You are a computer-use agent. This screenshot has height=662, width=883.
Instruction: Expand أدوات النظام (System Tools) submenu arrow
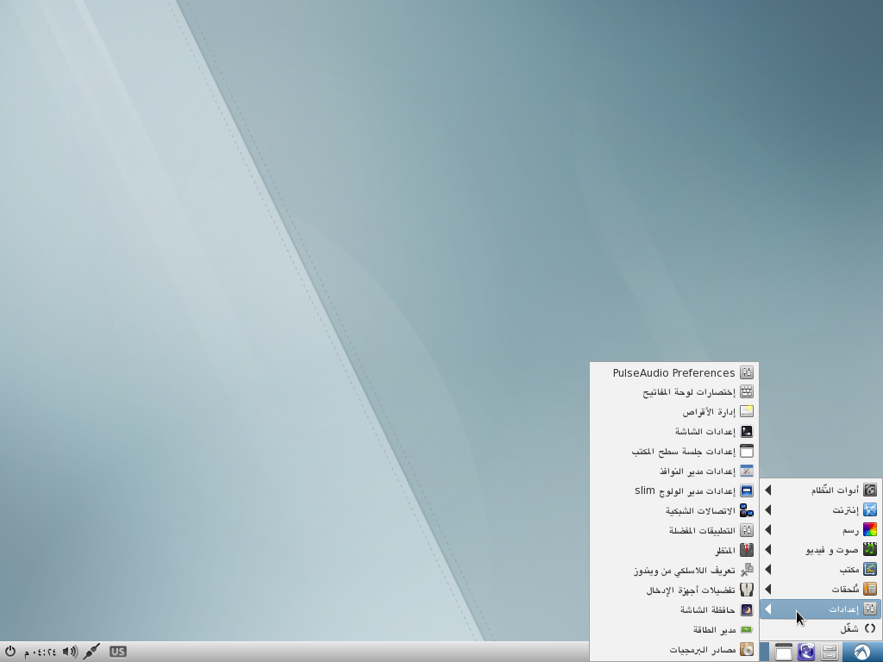[x=767, y=490]
